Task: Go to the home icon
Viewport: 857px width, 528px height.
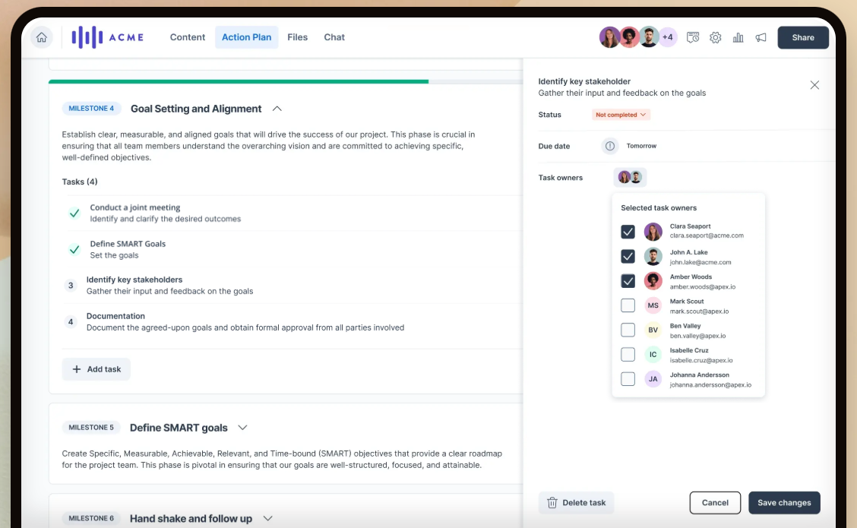Action: [x=42, y=37]
